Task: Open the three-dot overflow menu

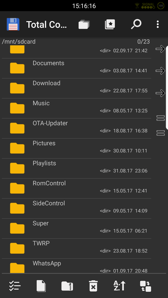Action: 158,24
